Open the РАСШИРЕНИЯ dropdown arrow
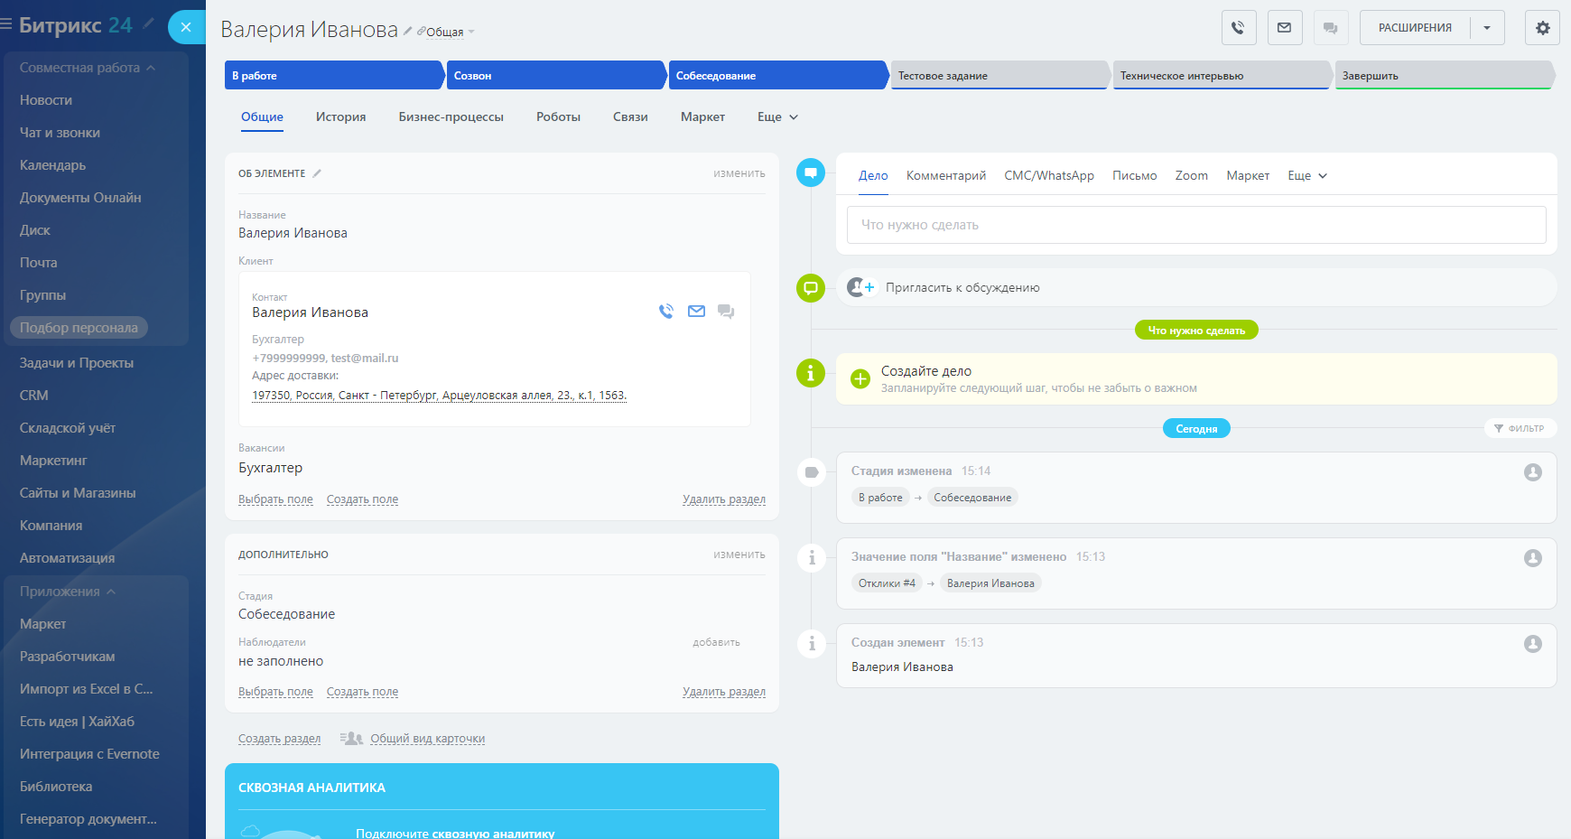Image resolution: width=1571 pixels, height=839 pixels. (1487, 28)
